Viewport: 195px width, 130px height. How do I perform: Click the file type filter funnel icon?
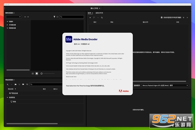tap(54, 17)
